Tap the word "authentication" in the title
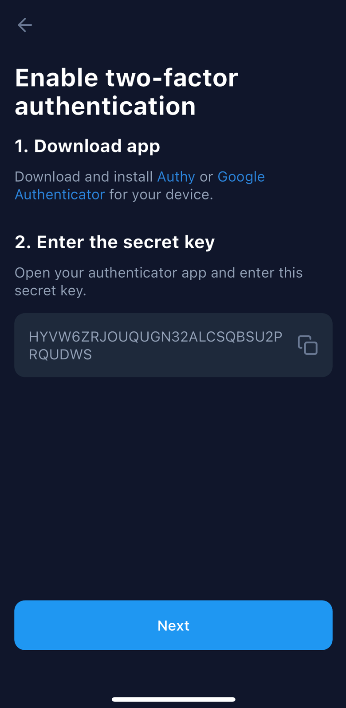The image size is (346, 708). (x=105, y=106)
